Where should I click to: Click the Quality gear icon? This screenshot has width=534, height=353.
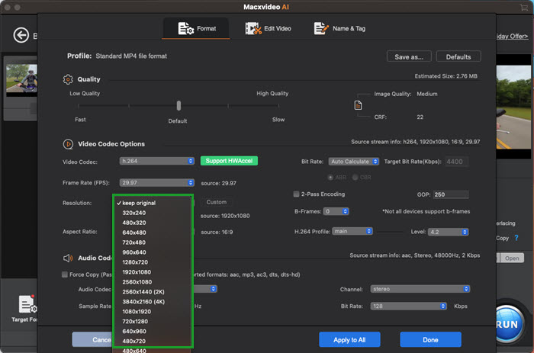click(x=68, y=79)
